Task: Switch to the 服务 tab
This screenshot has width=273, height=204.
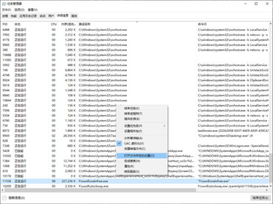Action: (x=74, y=16)
